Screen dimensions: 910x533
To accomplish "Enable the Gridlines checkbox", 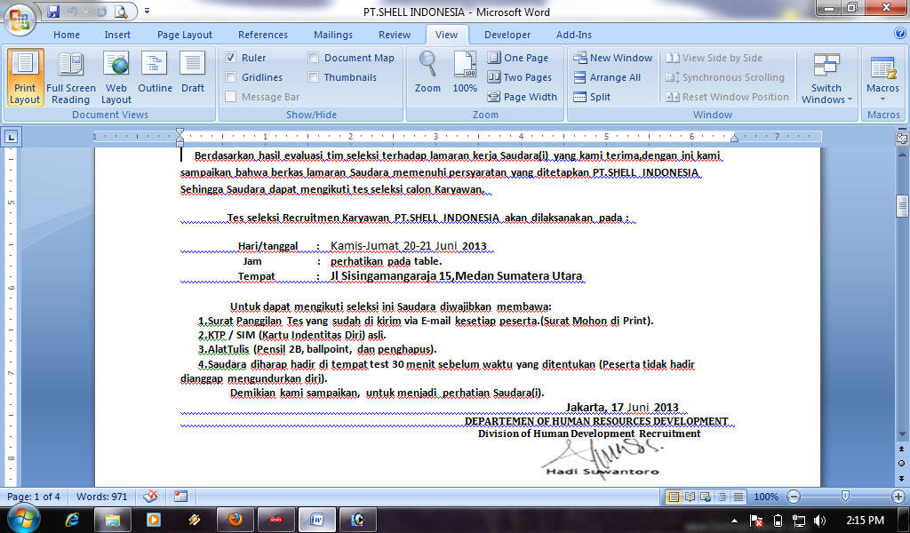I will (231, 77).
